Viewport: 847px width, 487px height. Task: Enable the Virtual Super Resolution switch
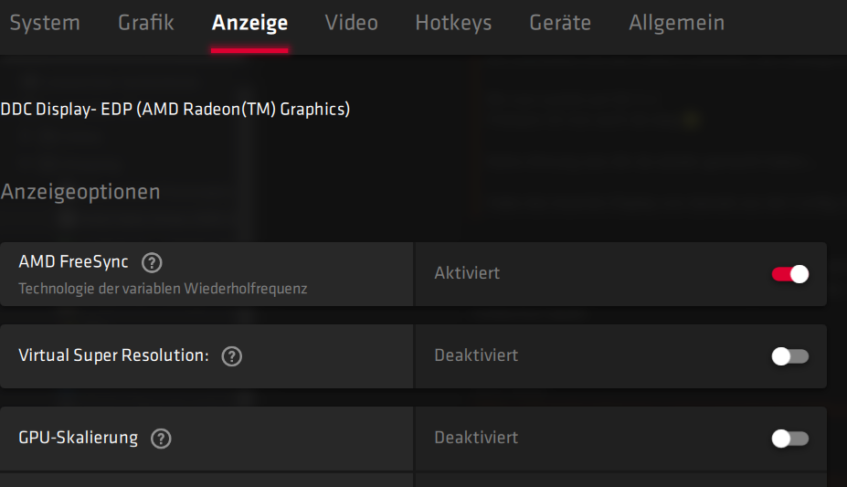pos(789,356)
